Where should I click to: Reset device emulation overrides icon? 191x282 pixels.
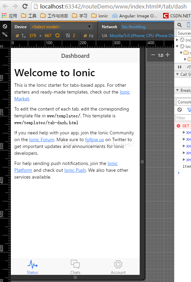pos(5,27)
